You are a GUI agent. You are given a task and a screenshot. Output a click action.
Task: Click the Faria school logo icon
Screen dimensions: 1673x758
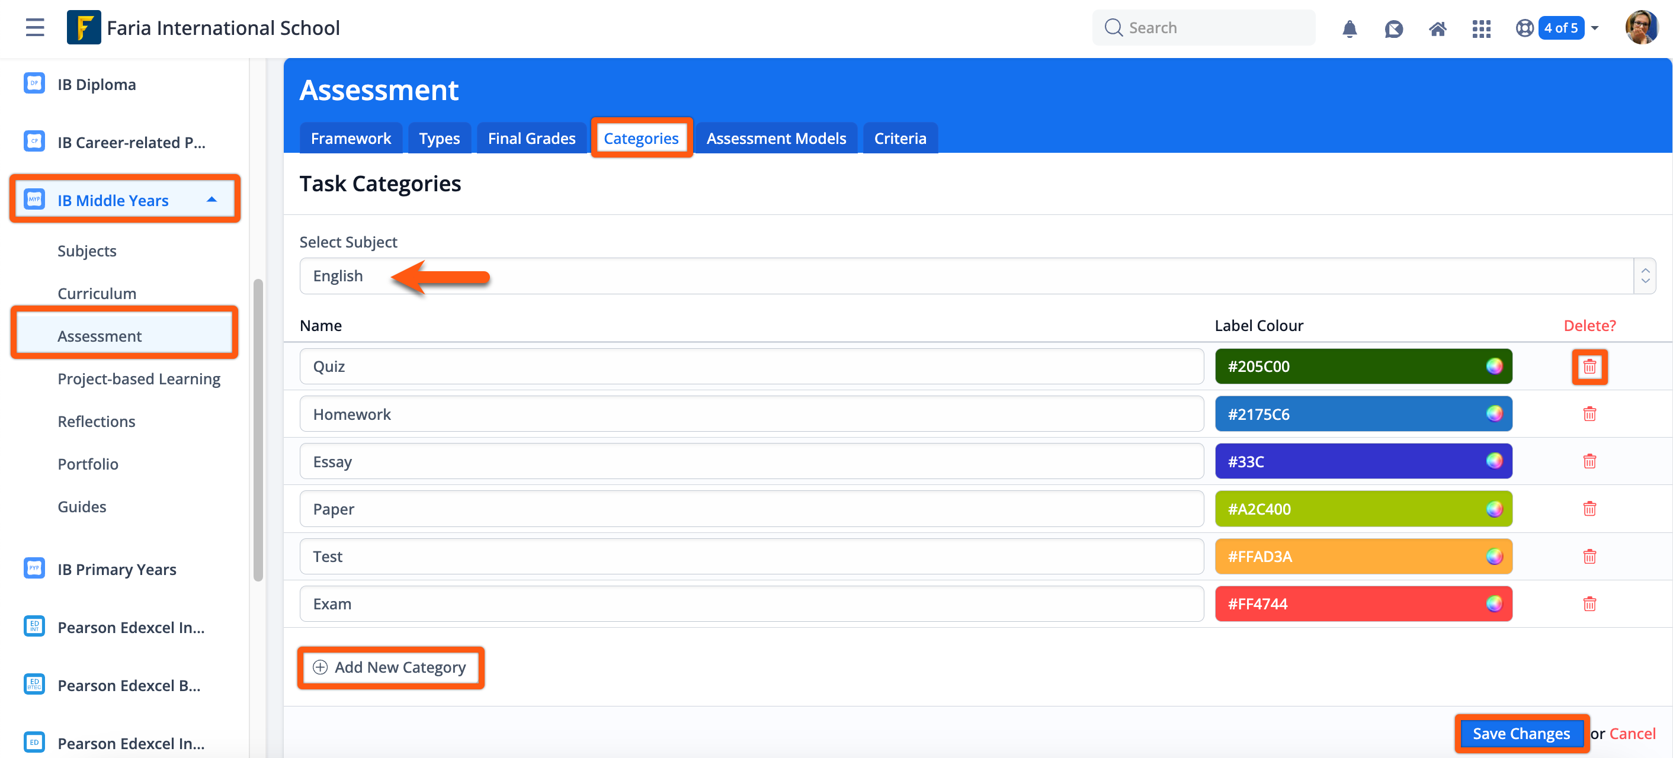(84, 27)
